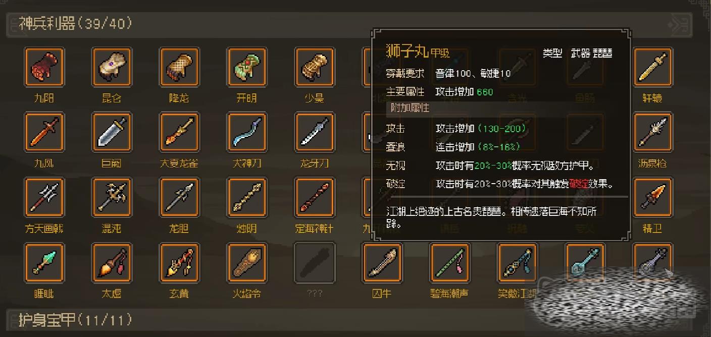
Task: Click the 沥泉枪 spear icon
Action: pos(653,132)
